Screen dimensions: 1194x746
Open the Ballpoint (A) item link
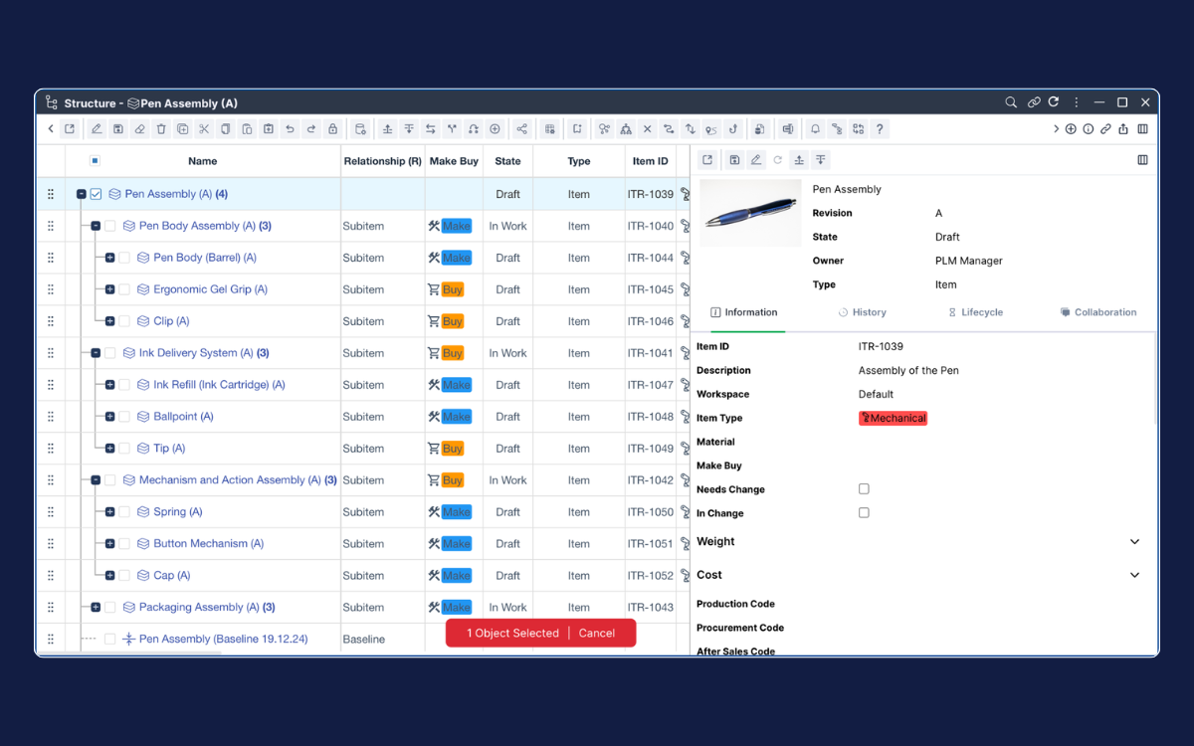[x=183, y=417]
